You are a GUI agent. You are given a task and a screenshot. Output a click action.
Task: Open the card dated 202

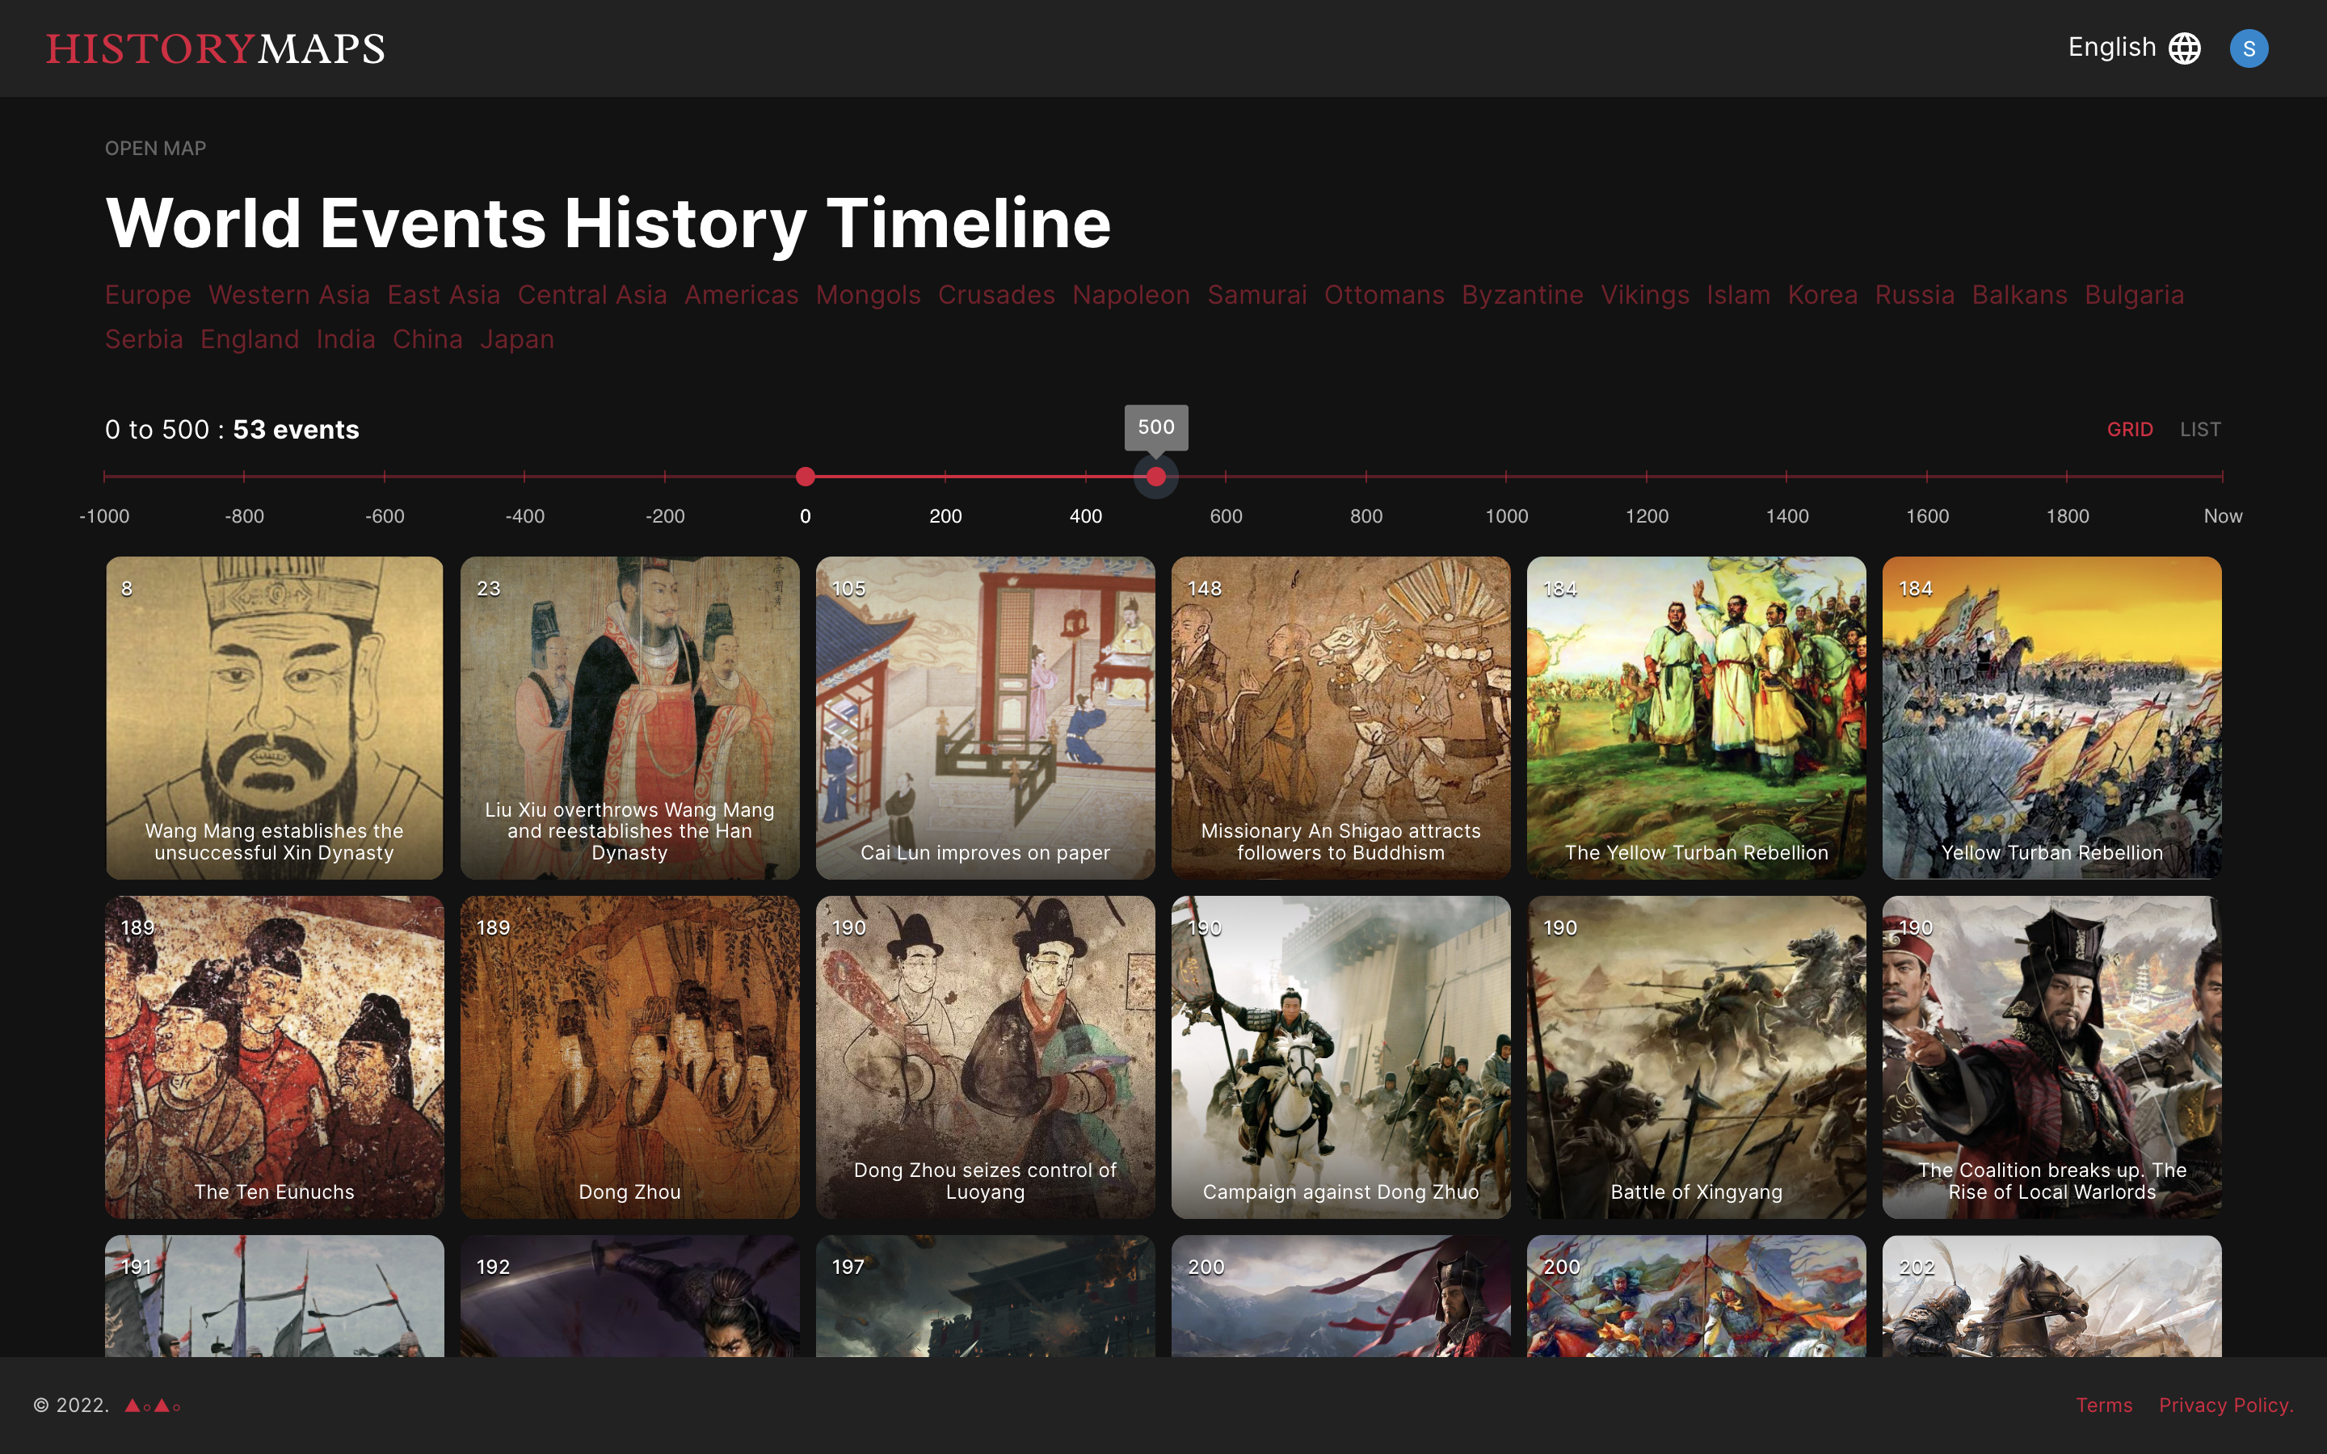click(2052, 1296)
